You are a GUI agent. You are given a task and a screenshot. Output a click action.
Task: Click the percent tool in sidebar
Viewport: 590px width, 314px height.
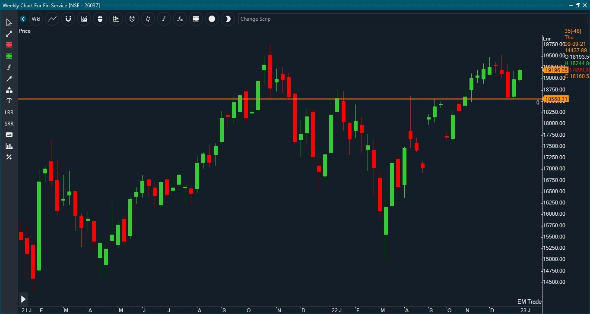click(9, 157)
